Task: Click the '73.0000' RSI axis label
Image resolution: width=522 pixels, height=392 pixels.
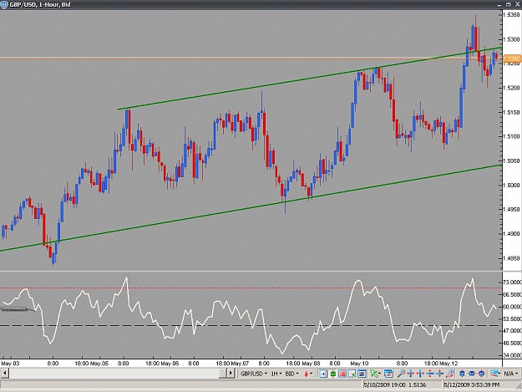Action: click(x=512, y=283)
